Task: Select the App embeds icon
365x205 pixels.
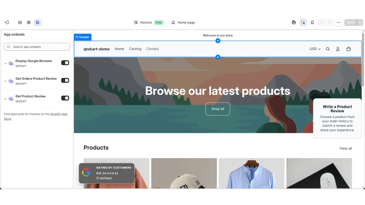Action: click(x=37, y=22)
